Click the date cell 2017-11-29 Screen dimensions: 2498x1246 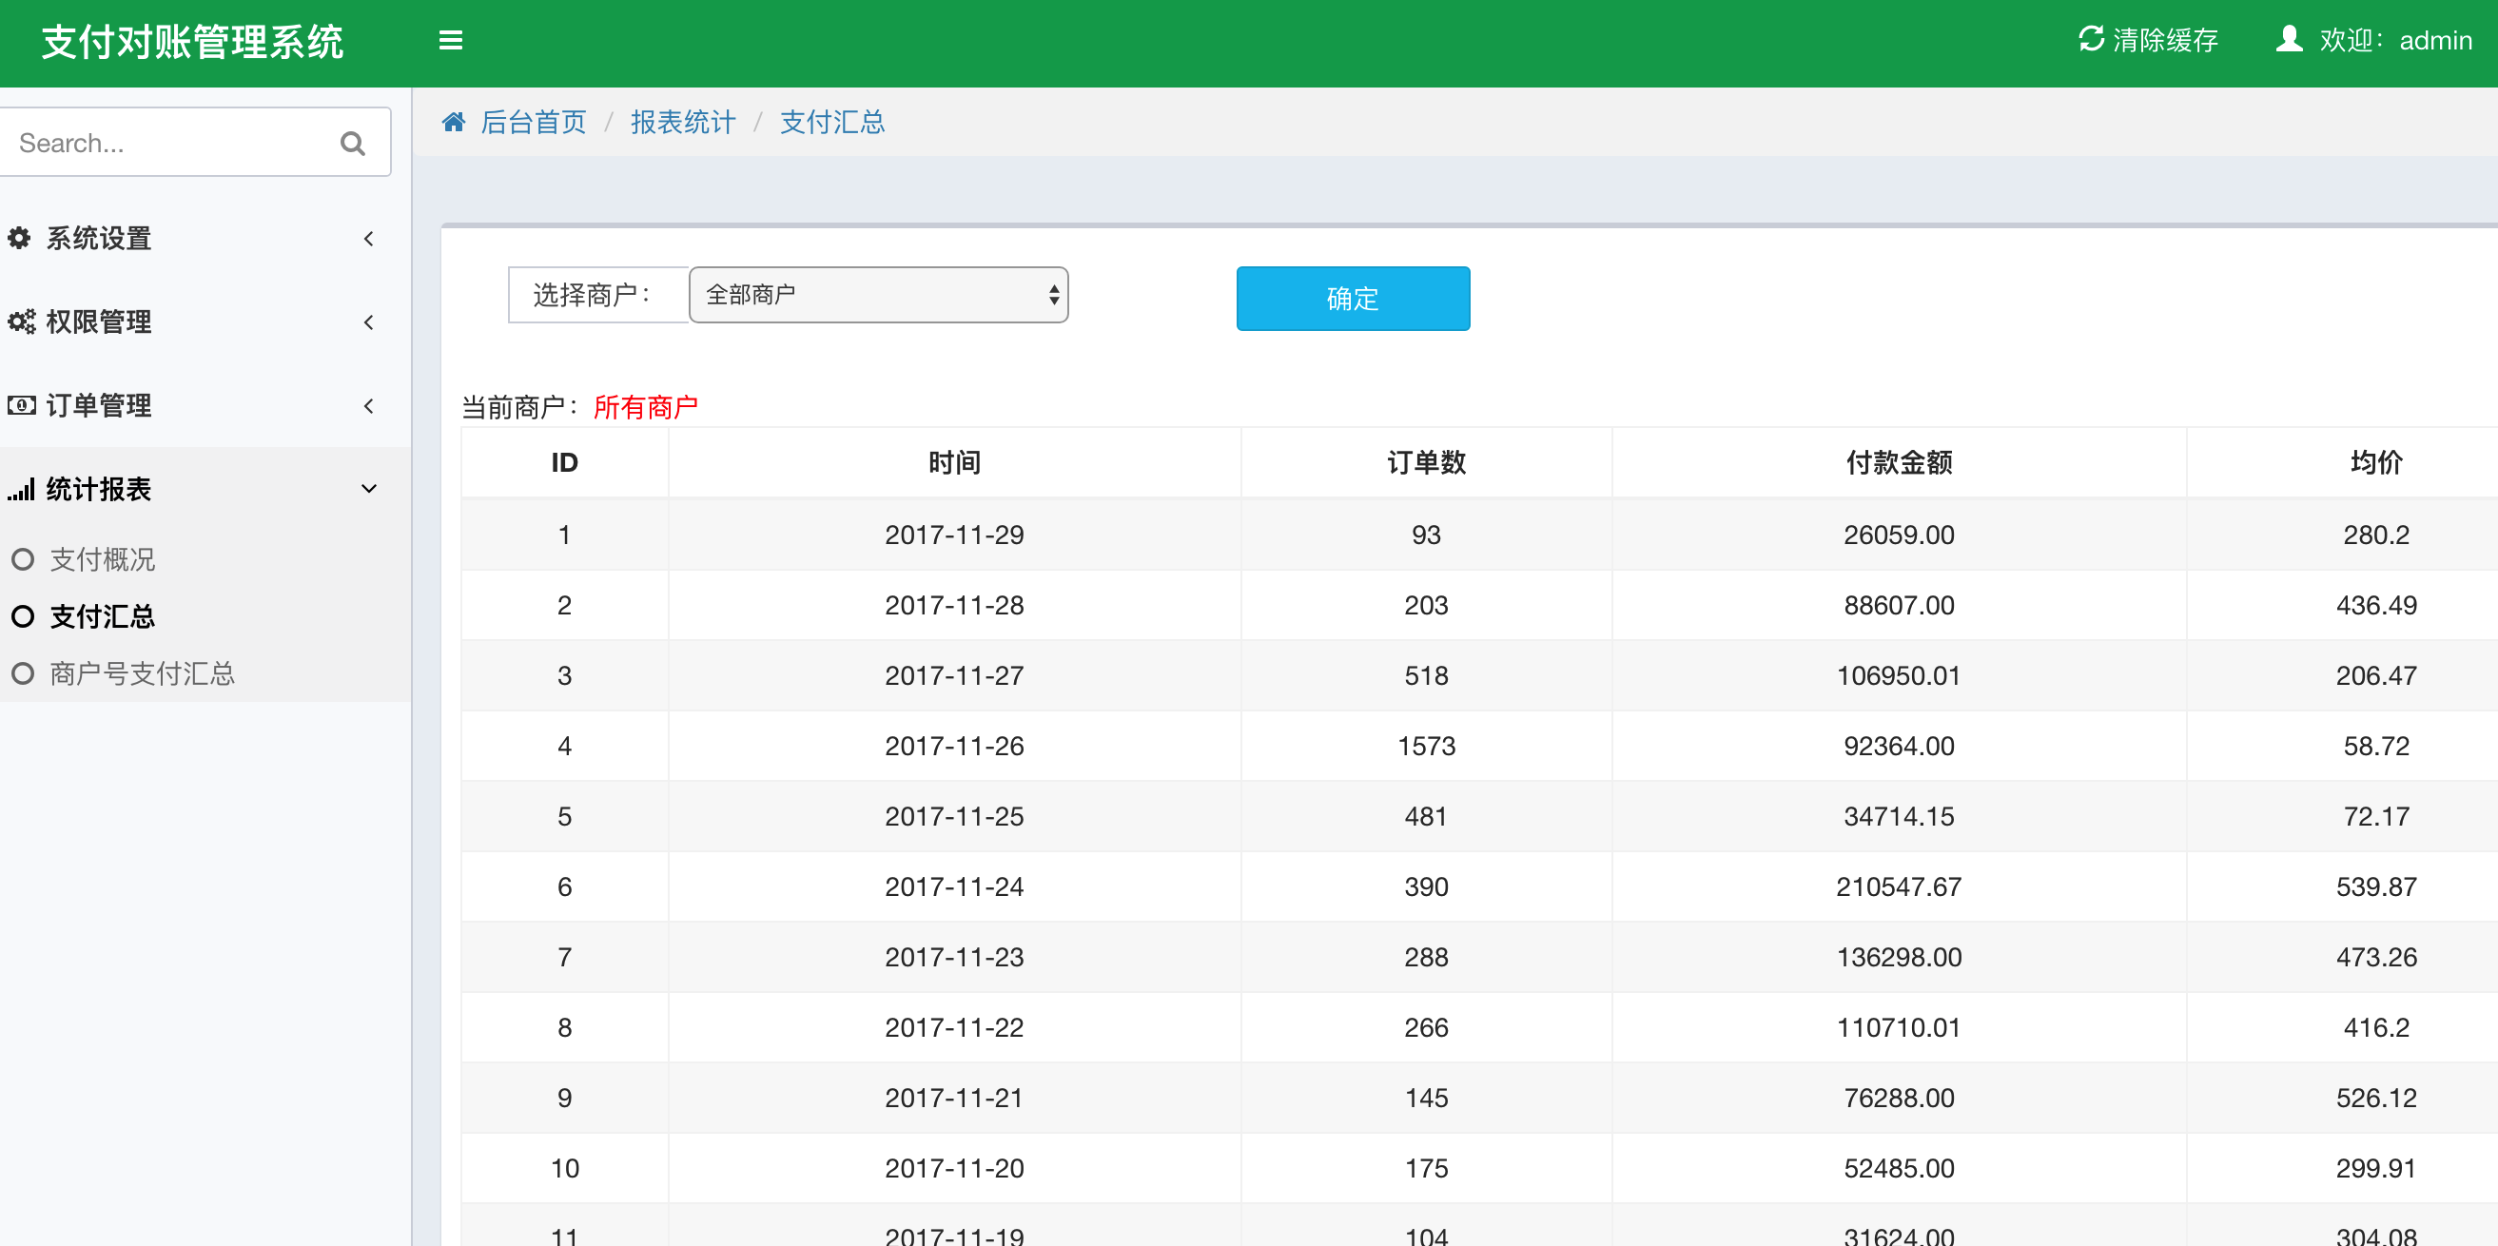954,535
